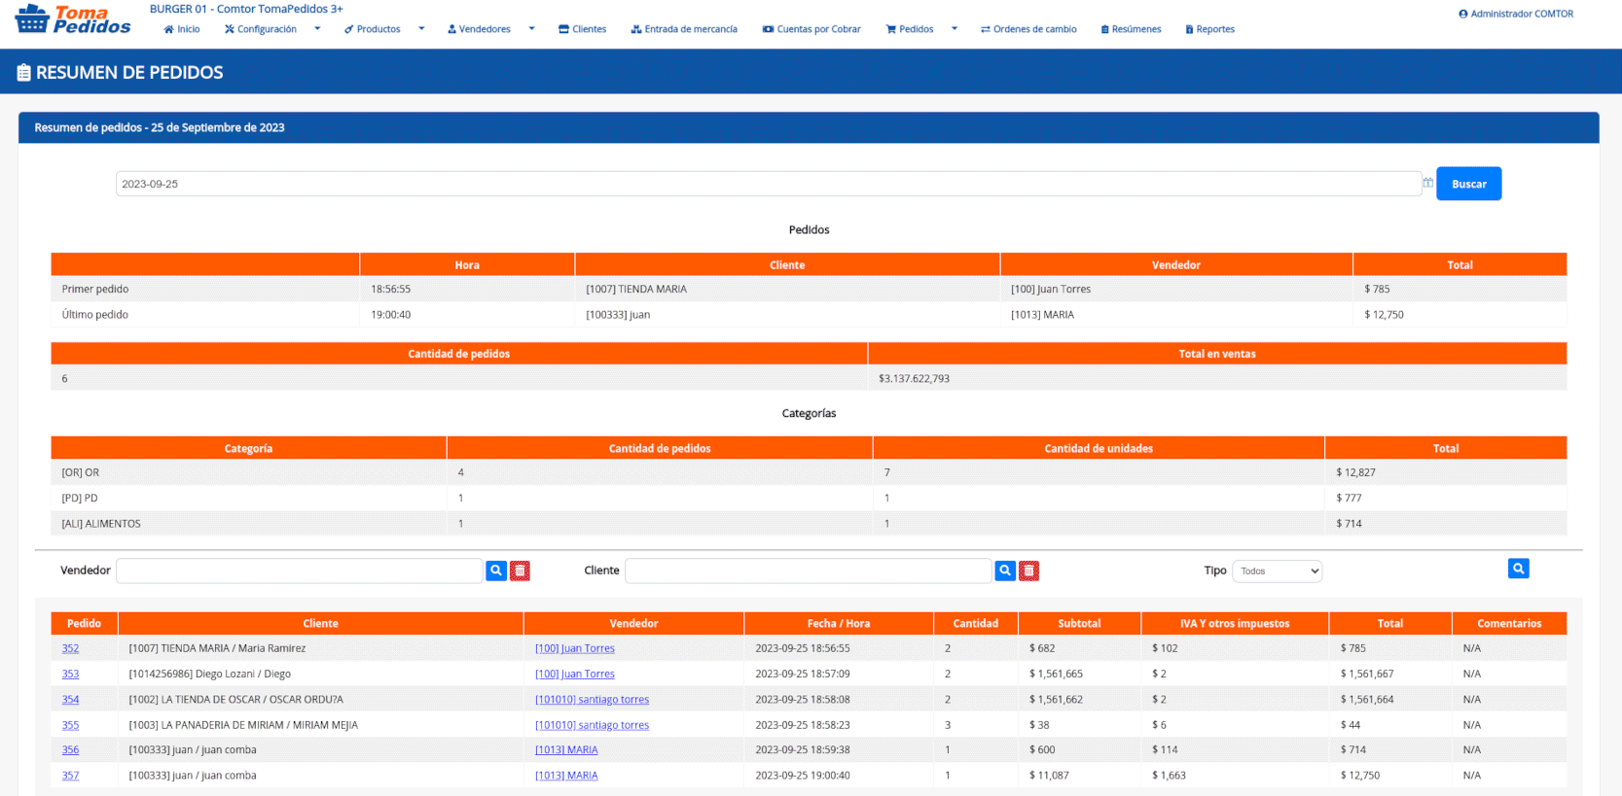
Task: Open order 354 link
Action: click(70, 699)
